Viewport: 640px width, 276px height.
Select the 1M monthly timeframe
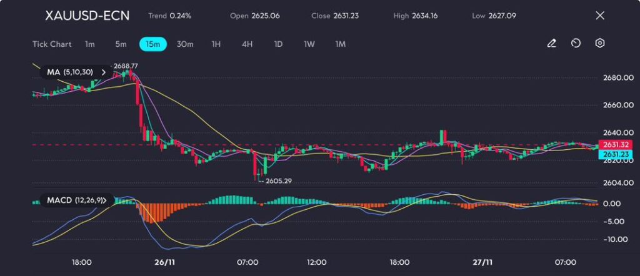[341, 44]
